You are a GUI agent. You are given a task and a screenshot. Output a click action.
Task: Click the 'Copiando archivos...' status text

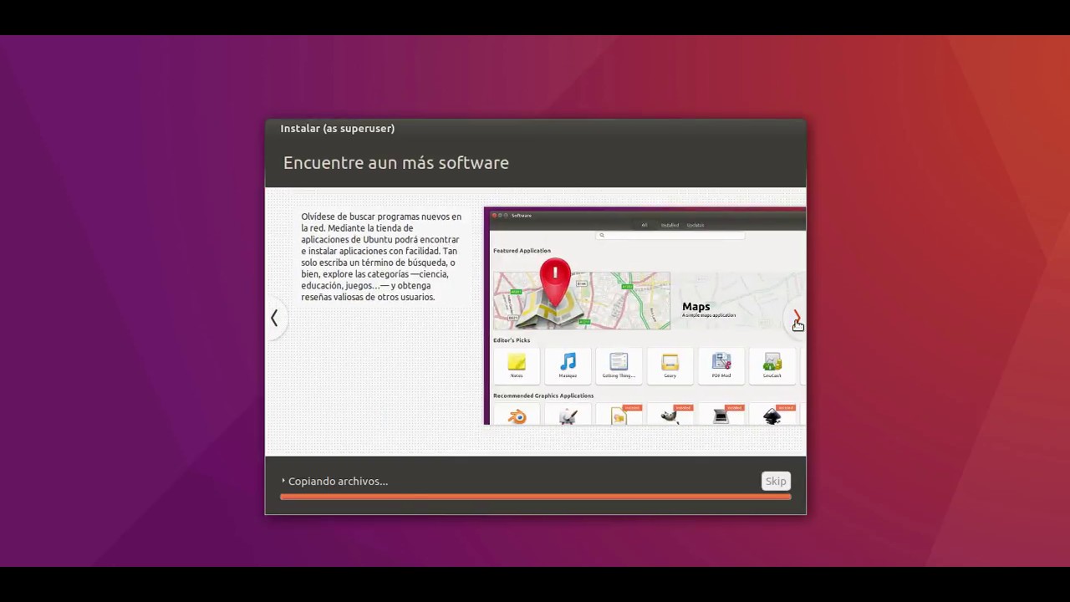(x=338, y=482)
